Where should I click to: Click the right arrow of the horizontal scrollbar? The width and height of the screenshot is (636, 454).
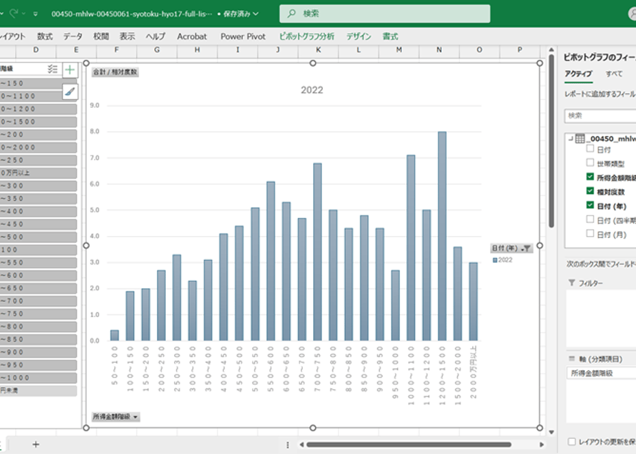coord(542,444)
